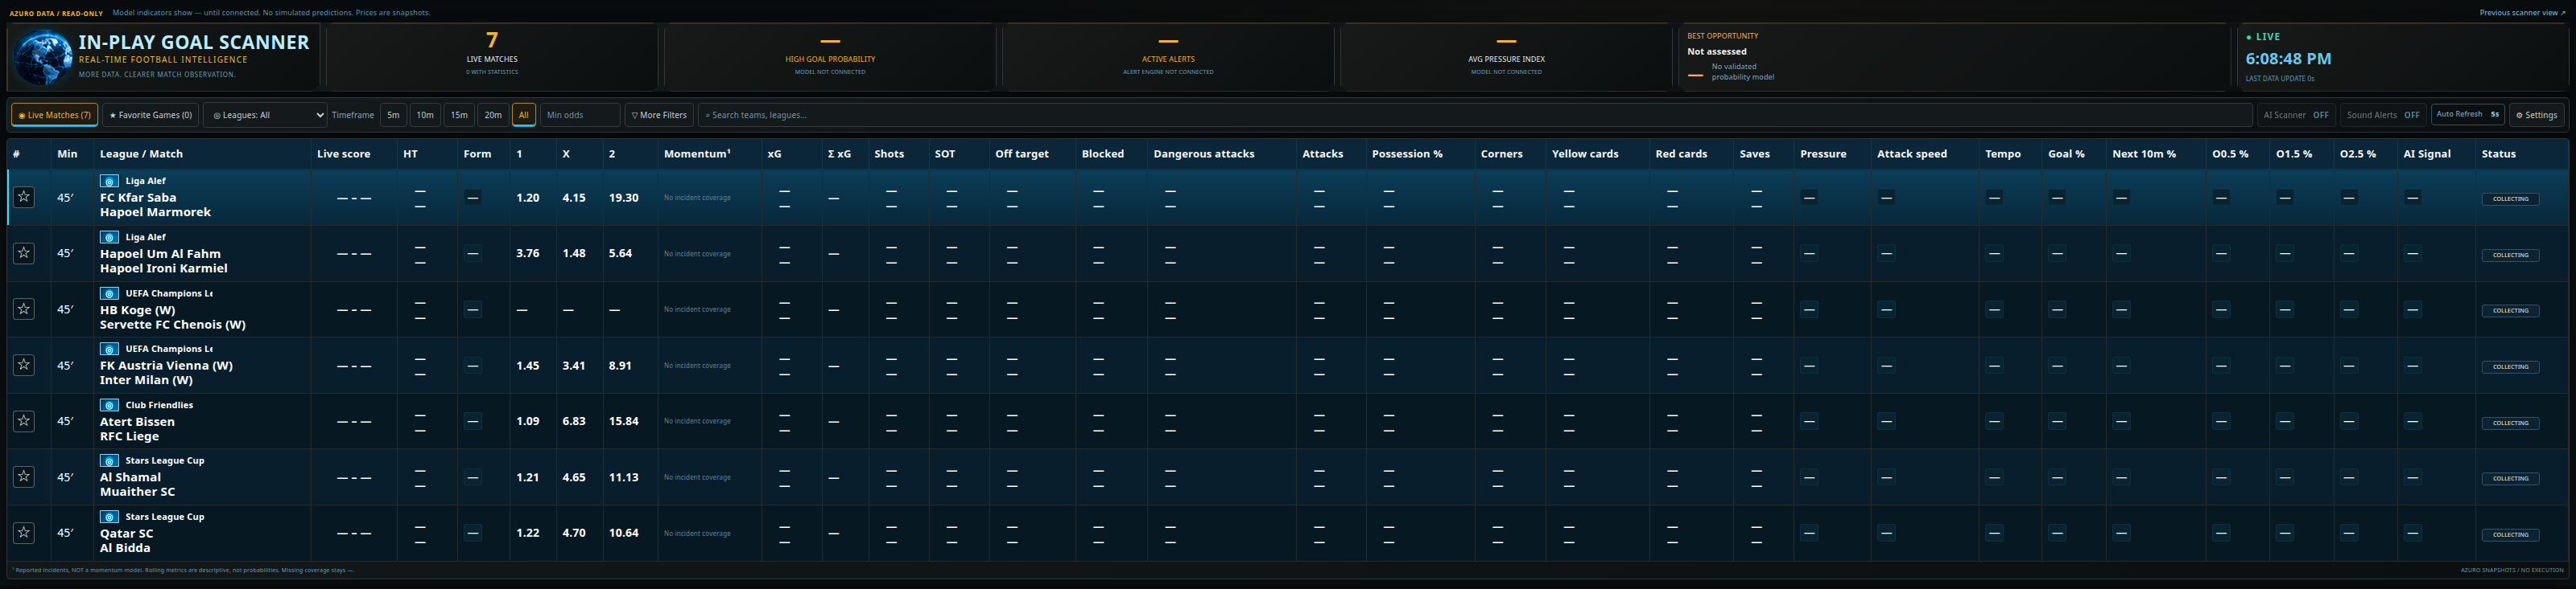
Task: Click Stars League Cup badge above Al Shamal
Action: click(x=109, y=461)
